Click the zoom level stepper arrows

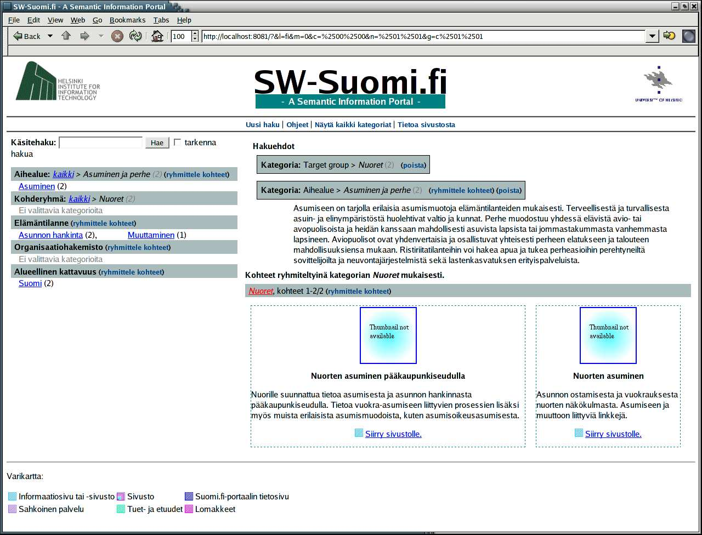[x=195, y=36]
